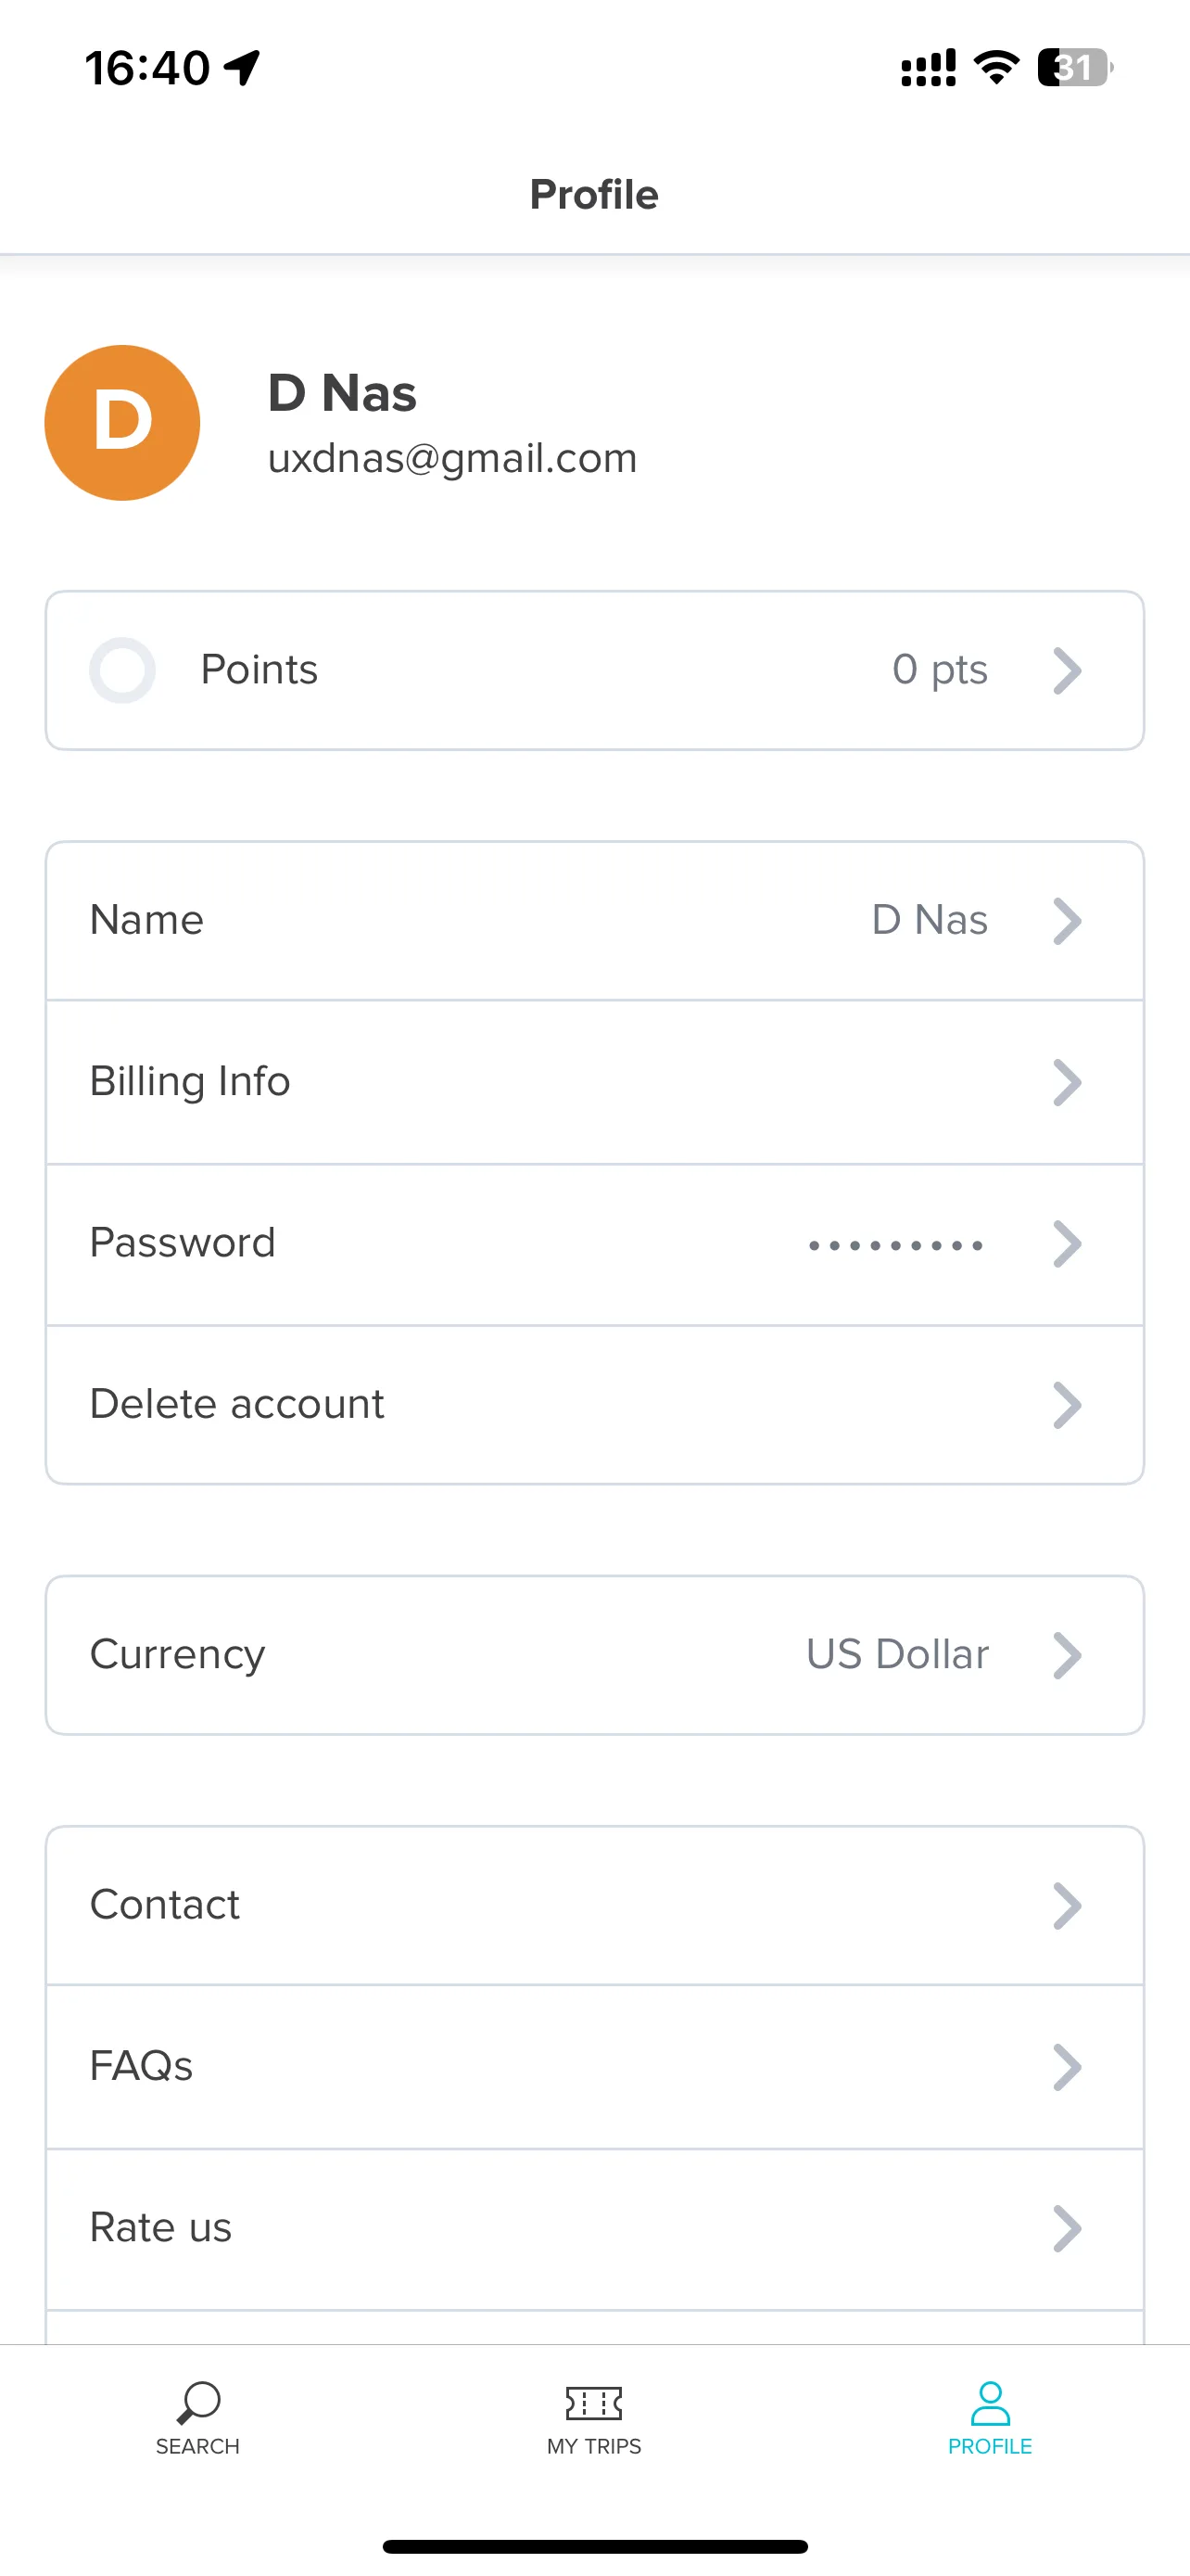
Task: Switch to the SEARCH tab label
Action: click(x=197, y=2446)
